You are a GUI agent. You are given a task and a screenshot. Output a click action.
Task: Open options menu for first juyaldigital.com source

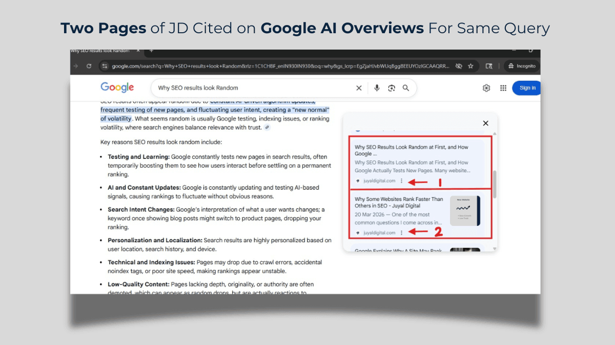[x=401, y=181]
